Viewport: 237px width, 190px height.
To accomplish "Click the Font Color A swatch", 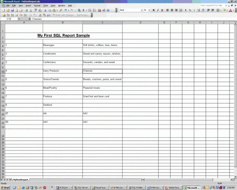I will 230,10.
